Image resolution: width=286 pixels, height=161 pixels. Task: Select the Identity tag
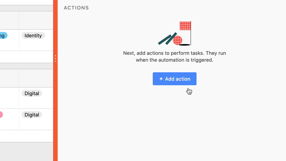33,35
